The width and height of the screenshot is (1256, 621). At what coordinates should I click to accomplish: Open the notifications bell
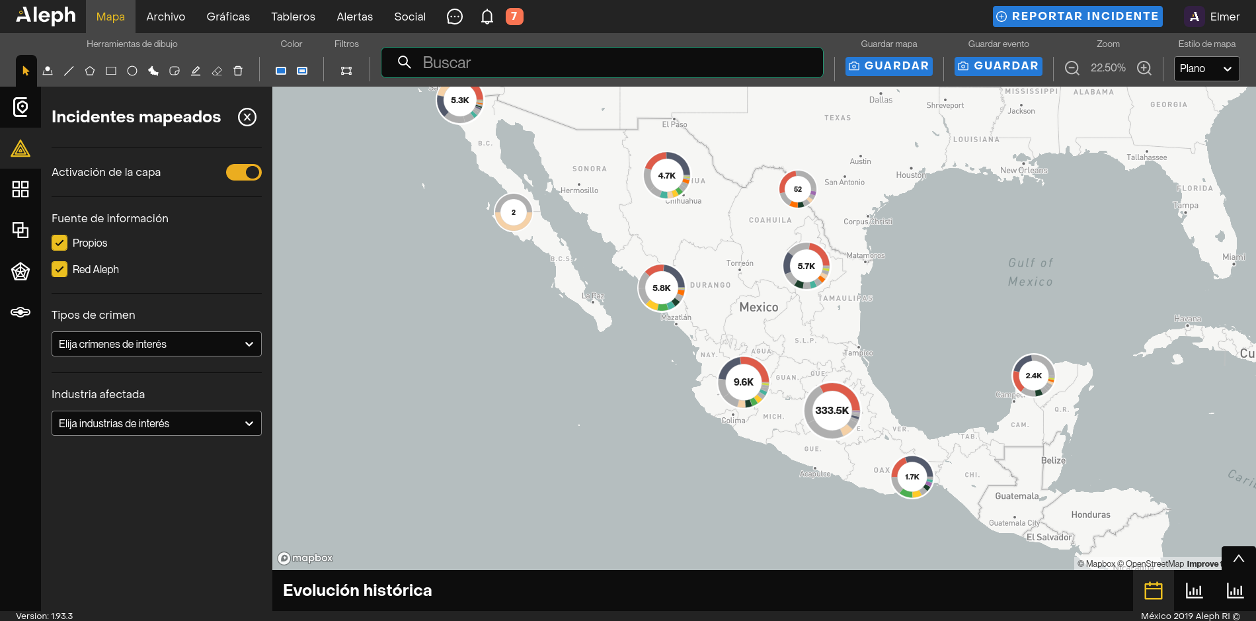point(487,17)
